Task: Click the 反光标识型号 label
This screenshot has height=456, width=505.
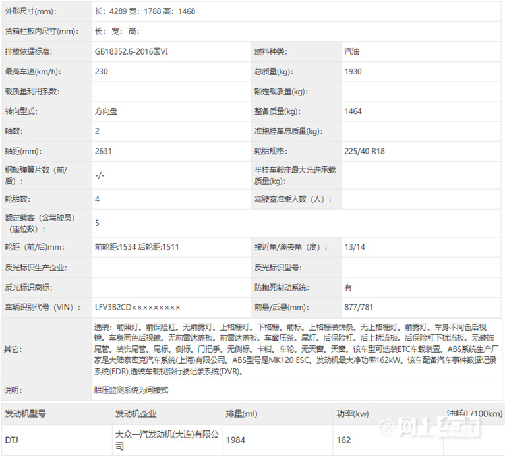Action: point(278,268)
